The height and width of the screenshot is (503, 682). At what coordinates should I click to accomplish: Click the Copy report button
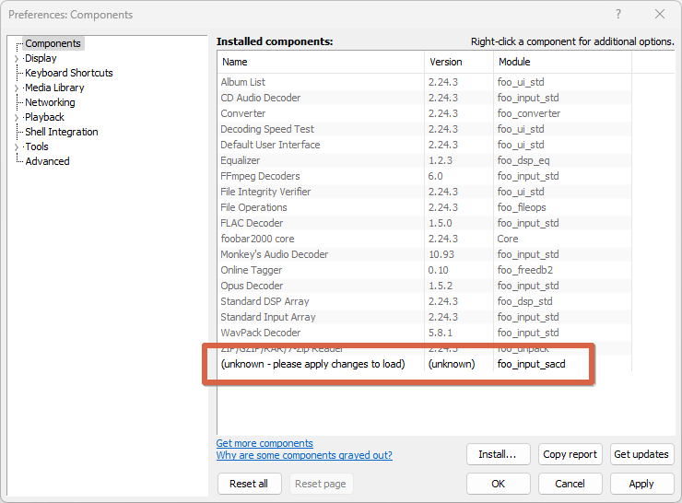tap(570, 454)
